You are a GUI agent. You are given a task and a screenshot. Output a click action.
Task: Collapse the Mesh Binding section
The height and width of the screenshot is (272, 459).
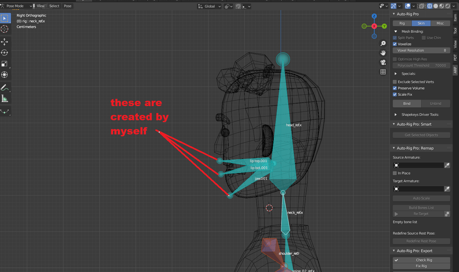[x=396, y=31]
